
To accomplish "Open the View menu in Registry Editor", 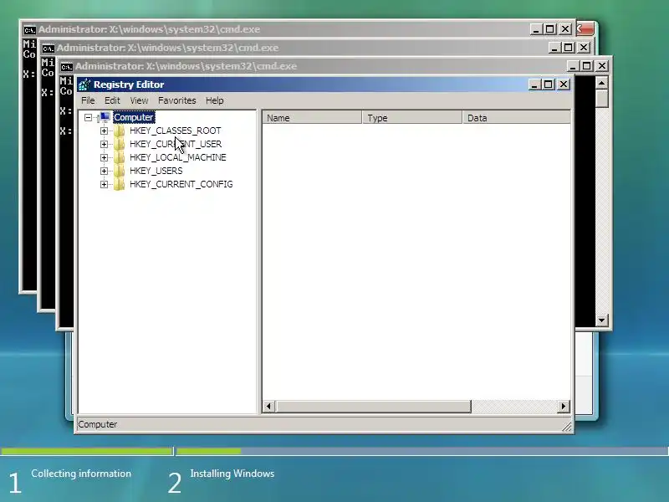I will click(139, 100).
